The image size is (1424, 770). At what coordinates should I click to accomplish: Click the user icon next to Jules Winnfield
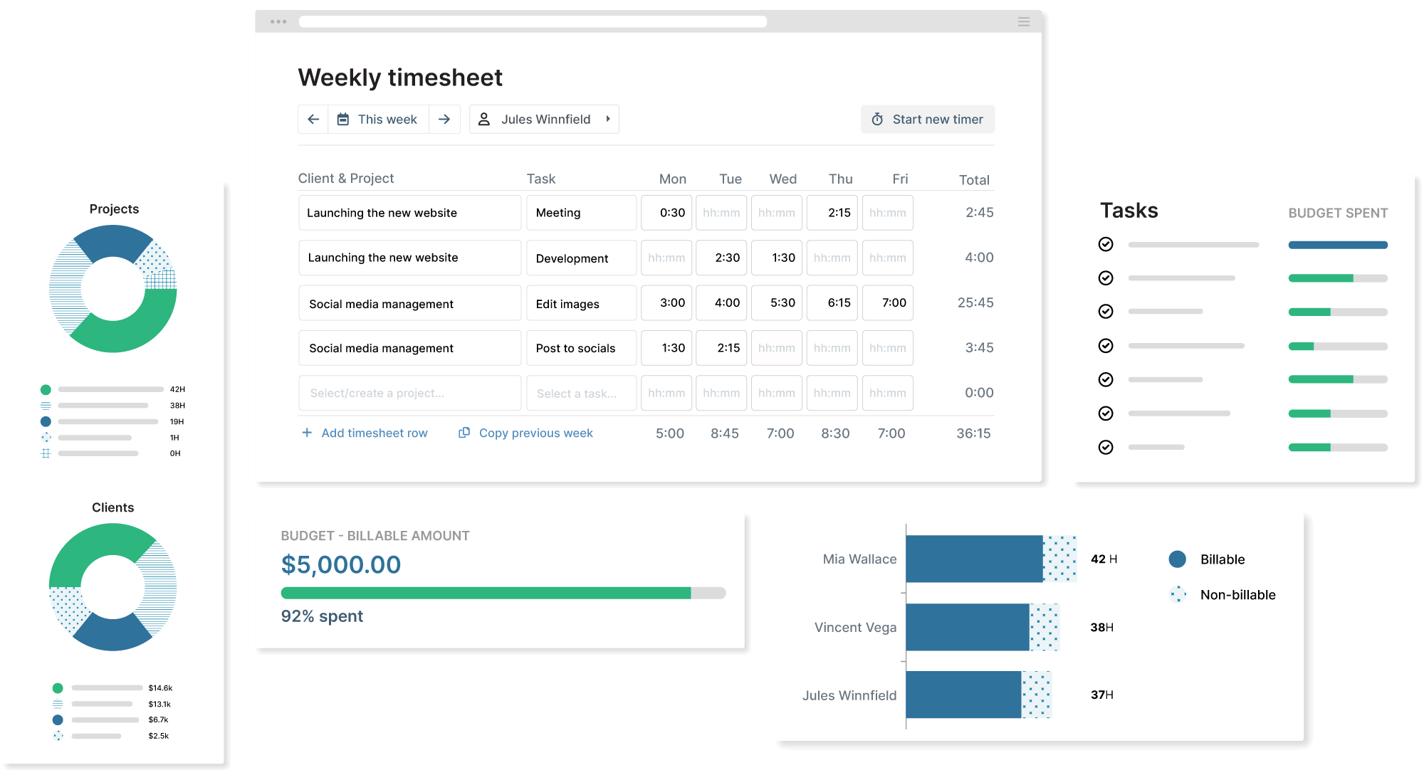[x=484, y=120]
